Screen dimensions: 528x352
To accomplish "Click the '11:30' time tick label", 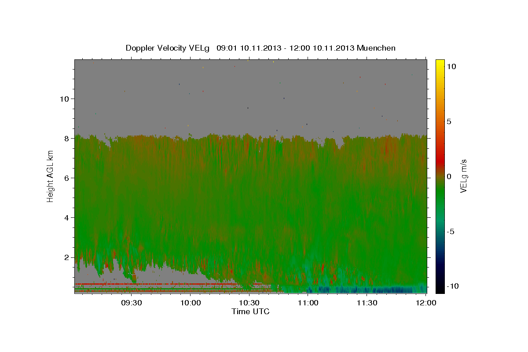I will [367, 303].
